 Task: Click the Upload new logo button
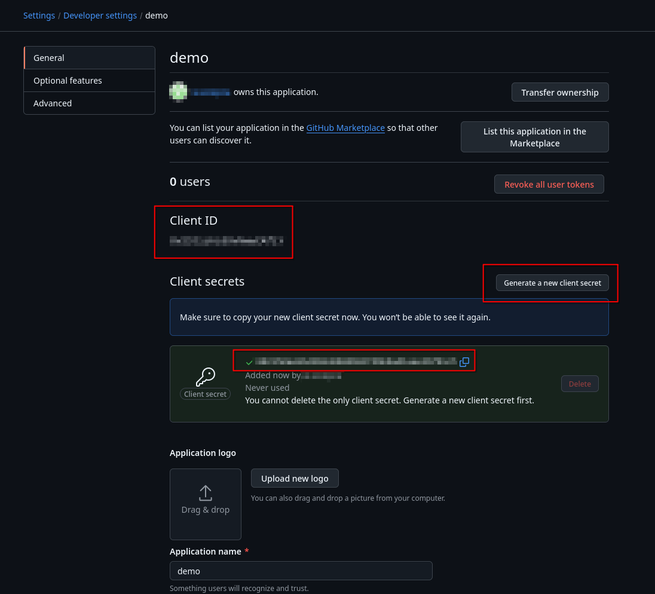(x=295, y=478)
